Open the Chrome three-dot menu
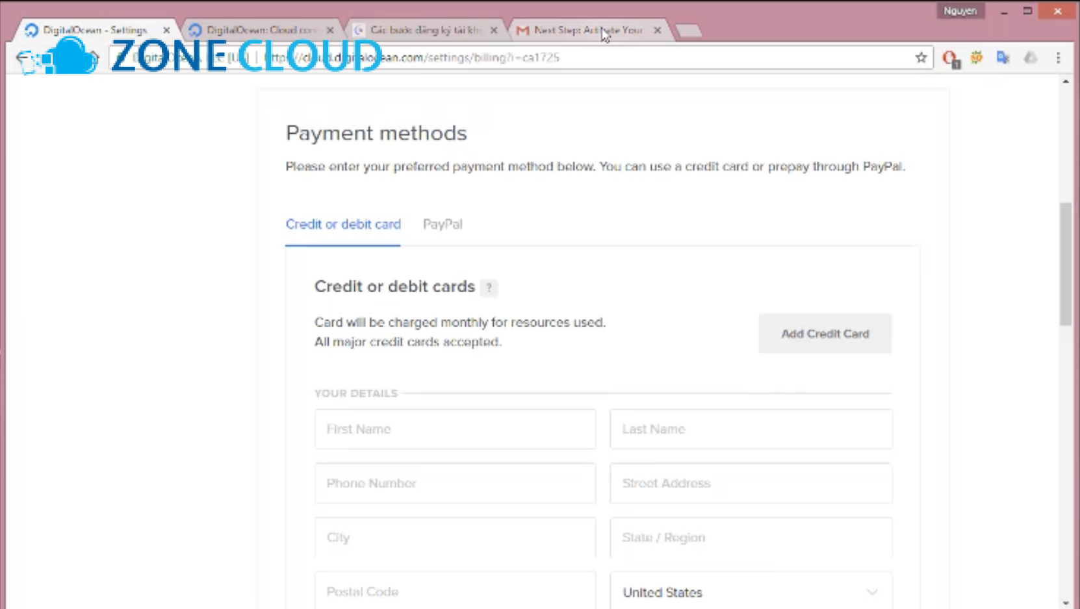 point(1058,58)
